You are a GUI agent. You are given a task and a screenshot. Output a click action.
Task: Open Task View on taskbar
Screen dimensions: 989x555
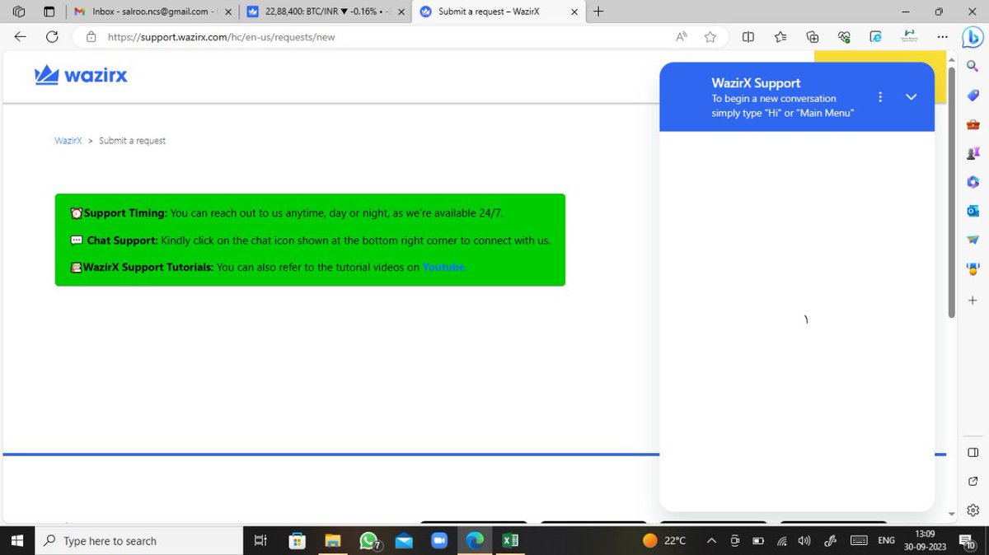260,540
